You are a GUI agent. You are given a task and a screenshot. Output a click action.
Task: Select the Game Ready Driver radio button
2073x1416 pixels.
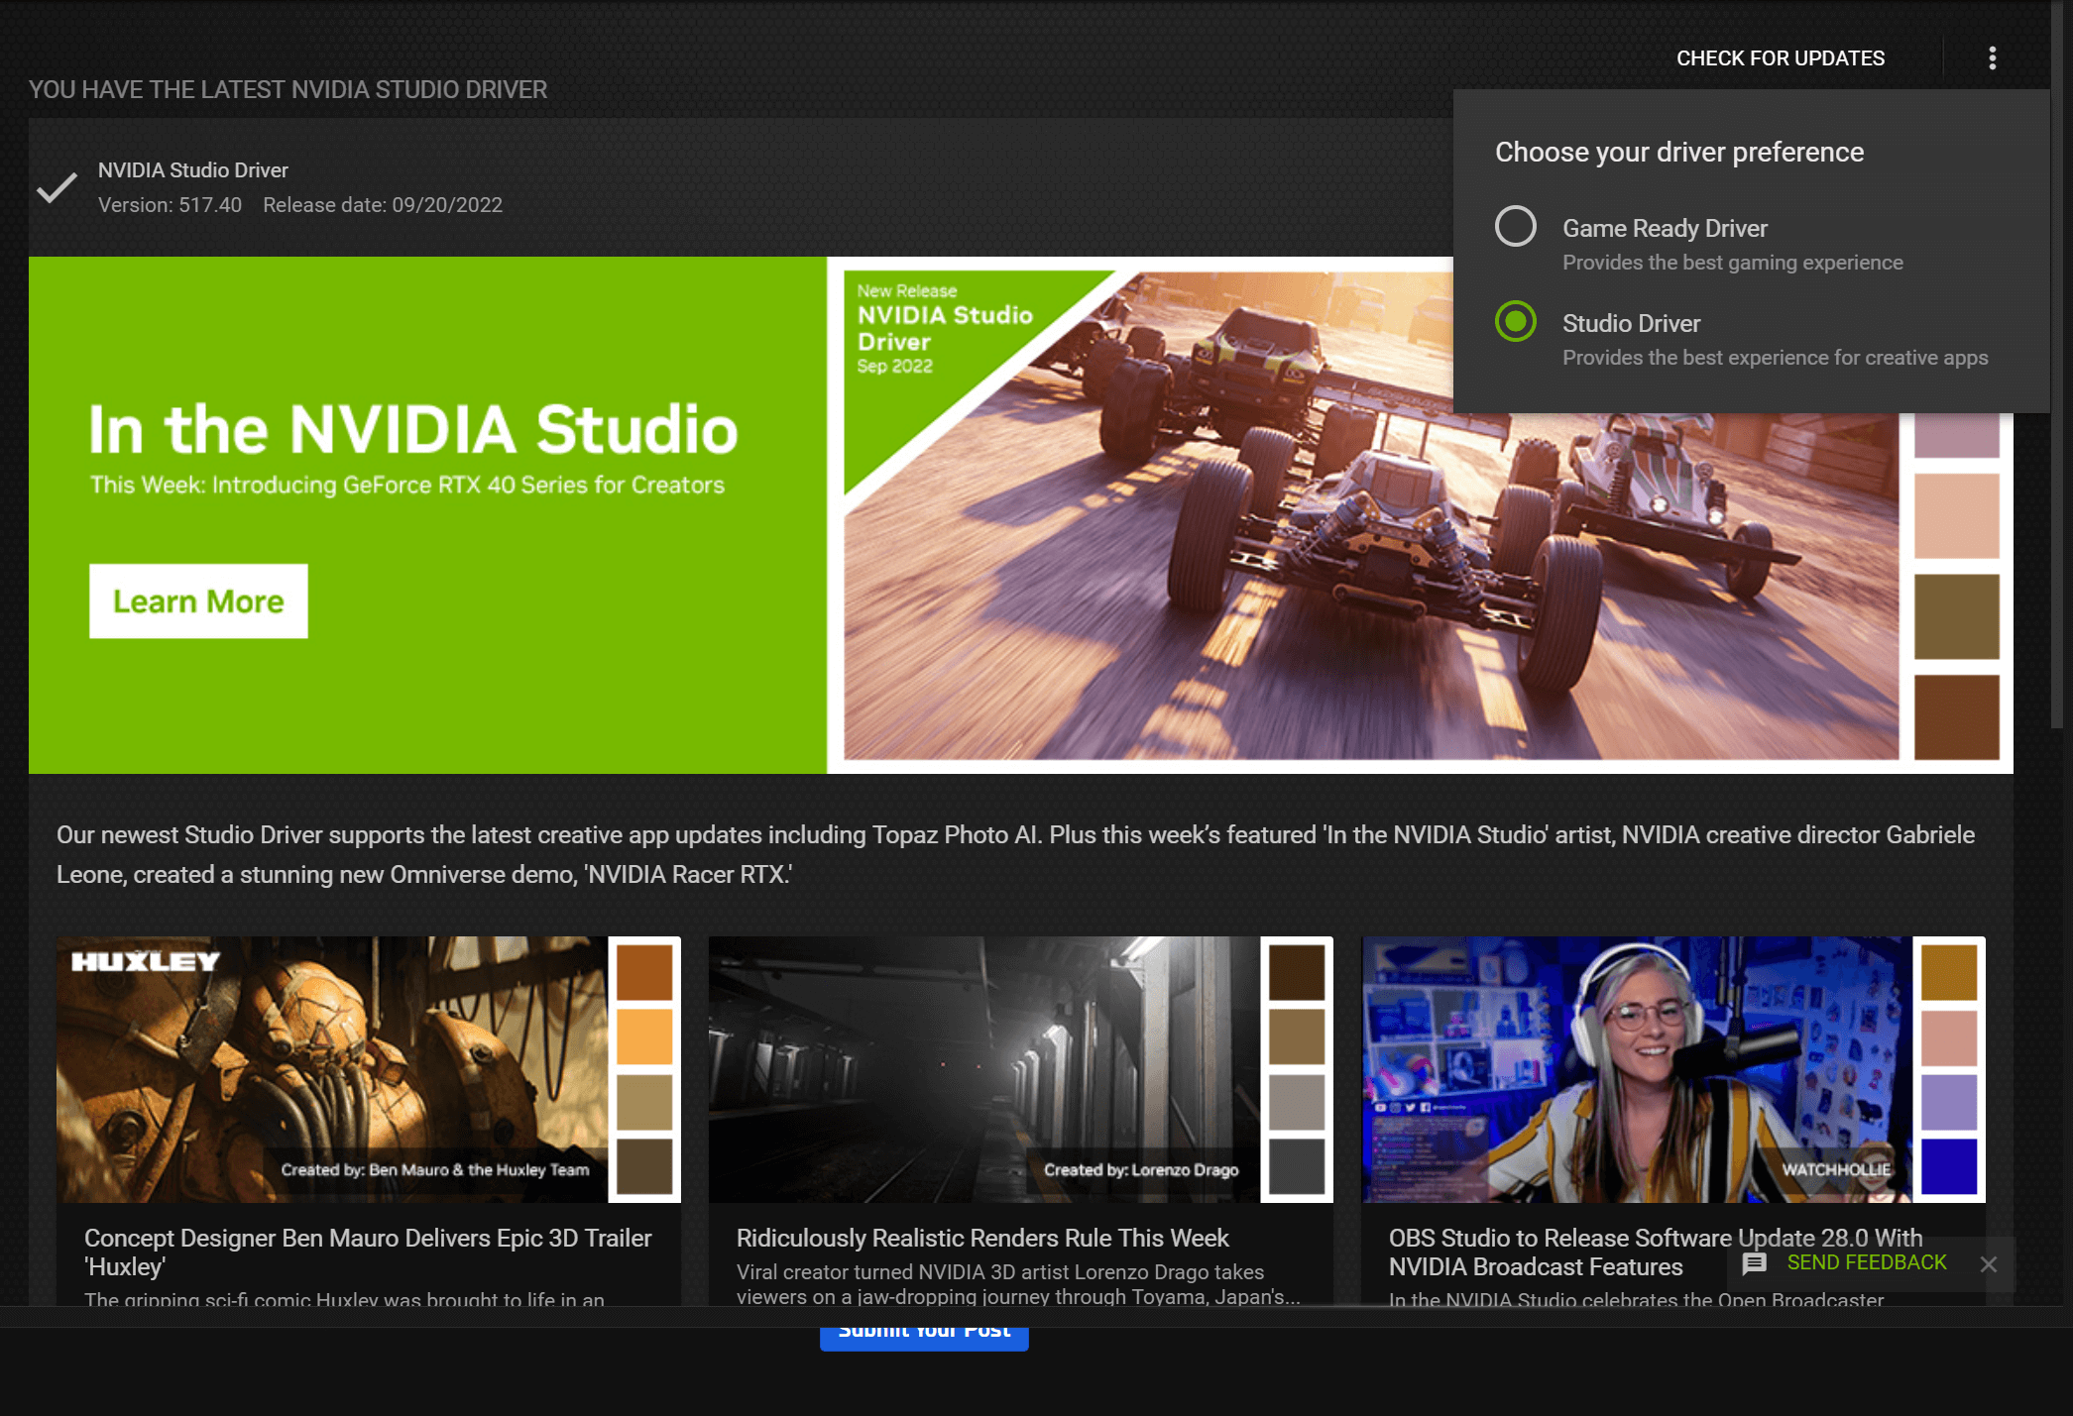[x=1515, y=226]
